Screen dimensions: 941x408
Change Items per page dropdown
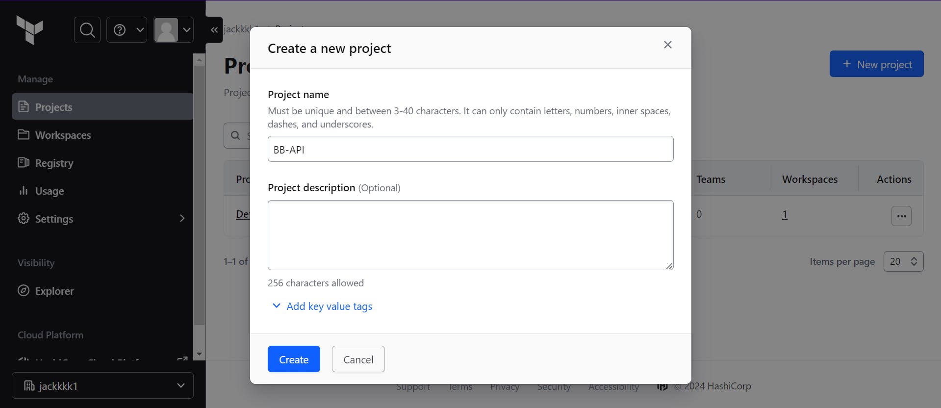pyautogui.click(x=903, y=261)
